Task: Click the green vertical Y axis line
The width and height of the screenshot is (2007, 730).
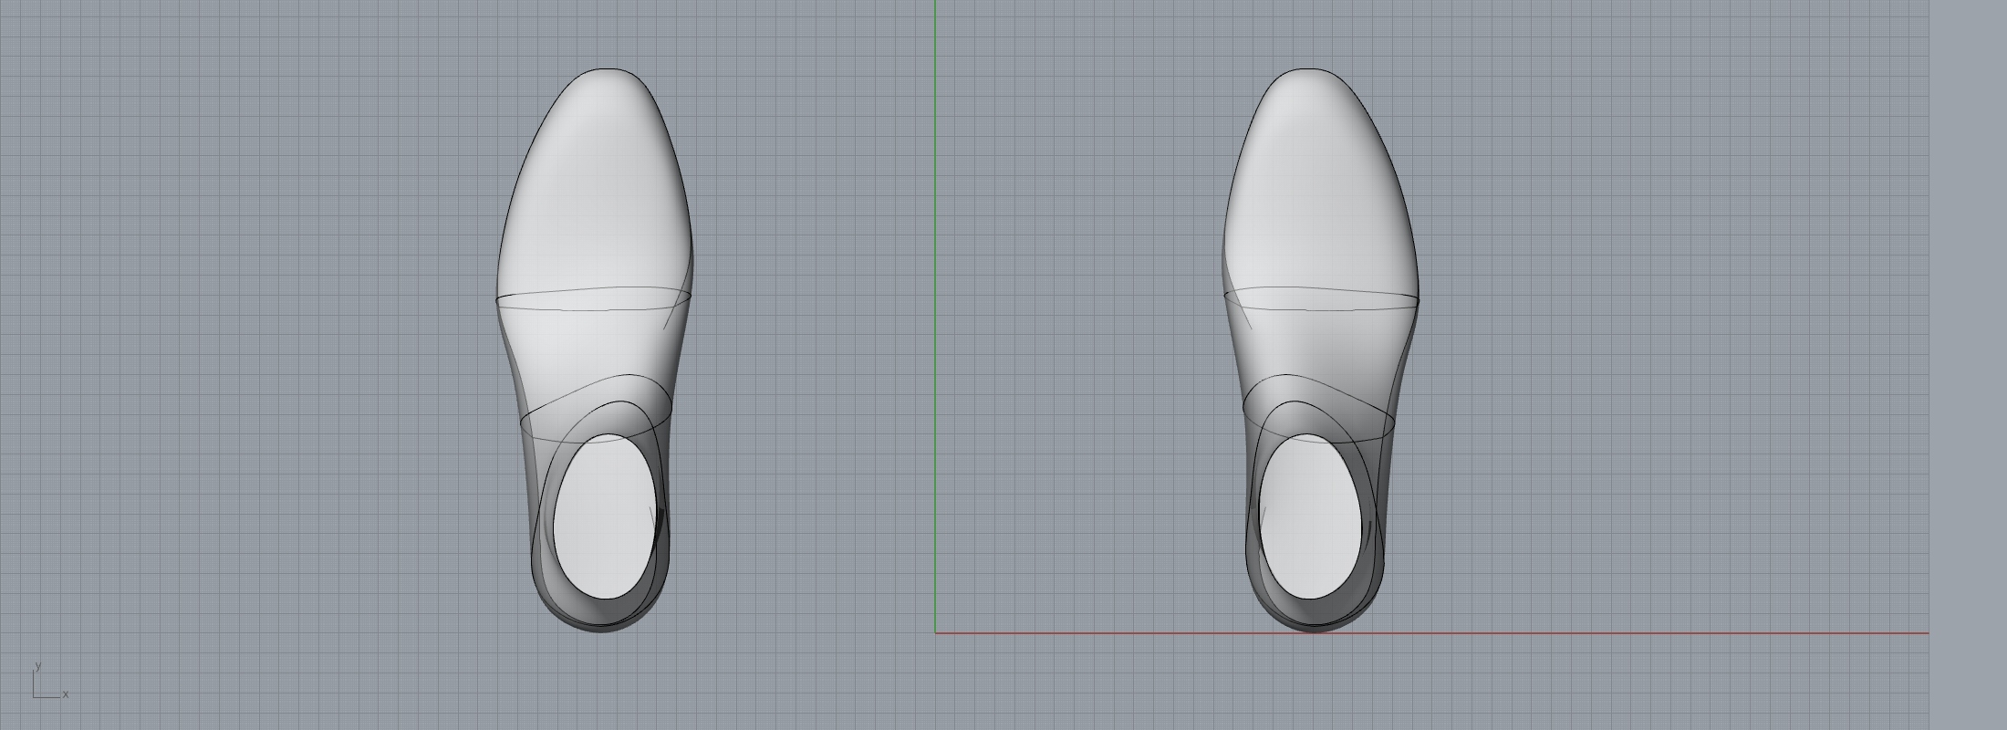Action: coord(935,274)
